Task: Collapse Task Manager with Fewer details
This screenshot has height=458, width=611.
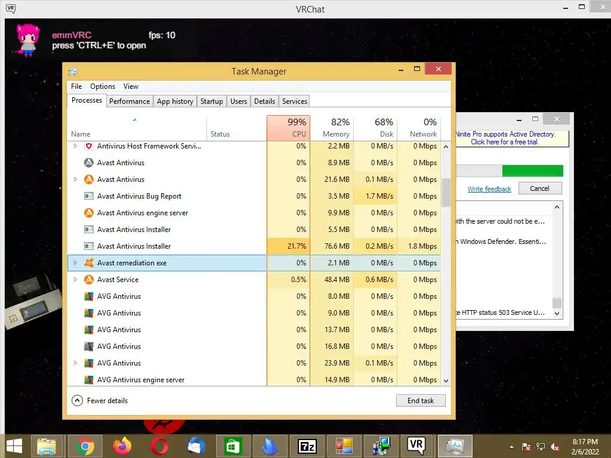Action: click(x=100, y=400)
